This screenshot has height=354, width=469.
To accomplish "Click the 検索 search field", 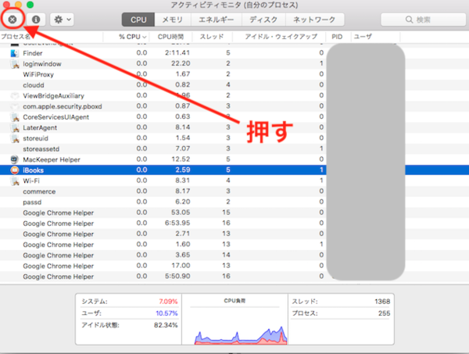I will tap(417, 19).
